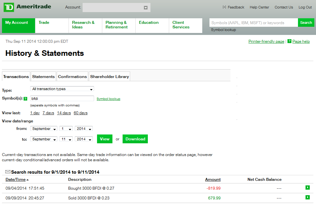
Task: Open the Printer-friendly page link
Action: pyautogui.click(x=266, y=41)
